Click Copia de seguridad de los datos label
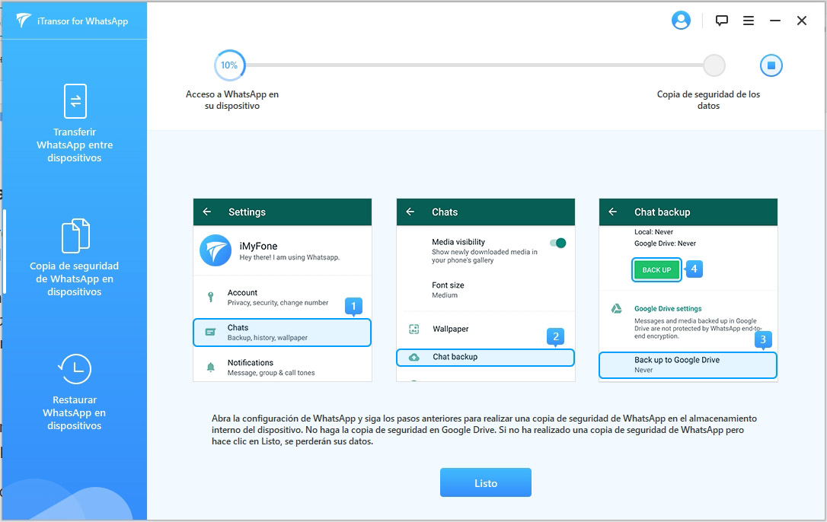This screenshot has height=522, width=827. [708, 100]
